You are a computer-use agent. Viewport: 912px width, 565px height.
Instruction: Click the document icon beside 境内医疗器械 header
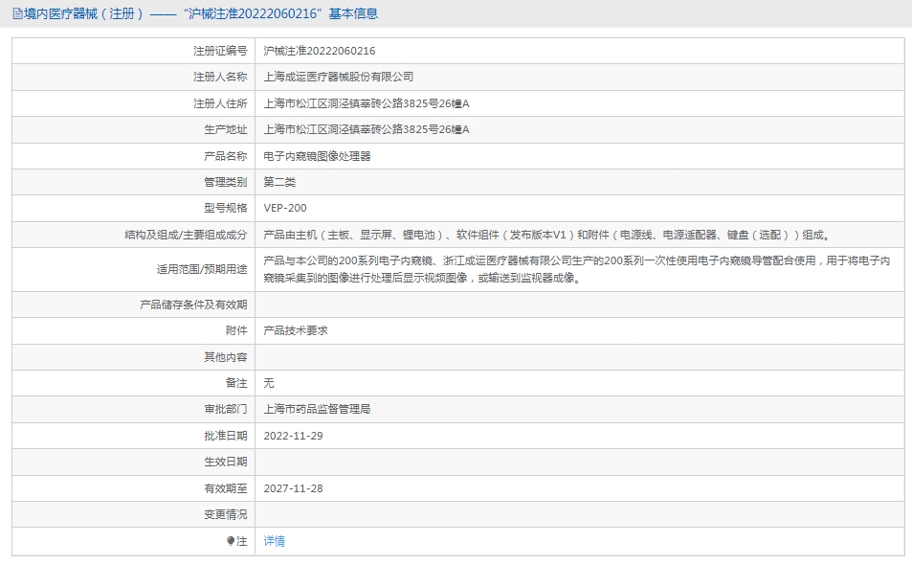pos(18,13)
